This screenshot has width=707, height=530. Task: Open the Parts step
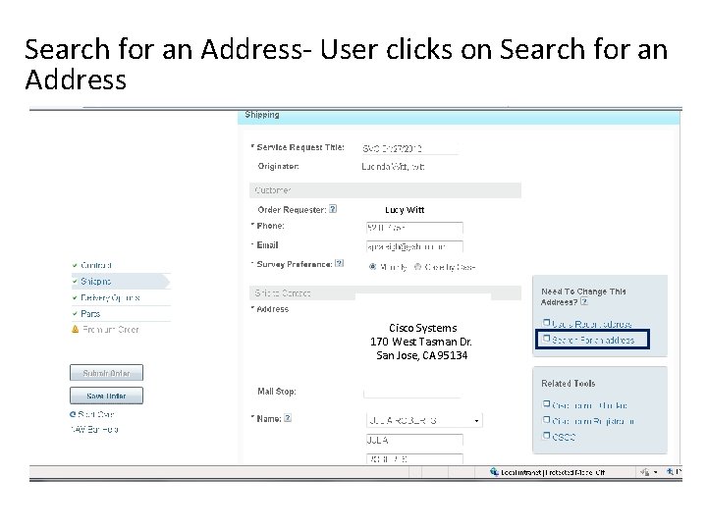(x=90, y=314)
